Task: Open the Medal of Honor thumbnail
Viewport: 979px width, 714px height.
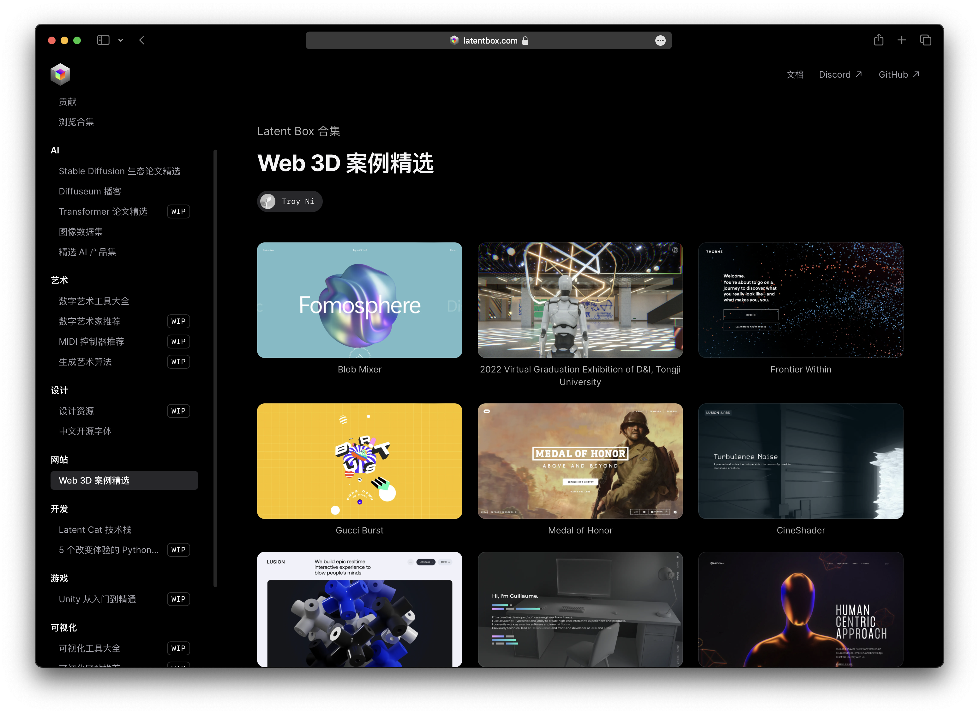Action: pyautogui.click(x=580, y=461)
